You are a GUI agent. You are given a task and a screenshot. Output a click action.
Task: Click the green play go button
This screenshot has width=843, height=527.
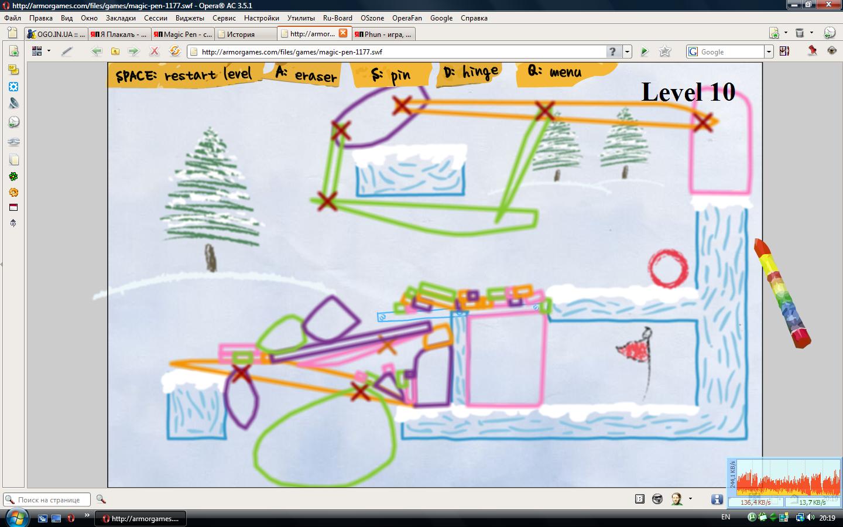[645, 52]
